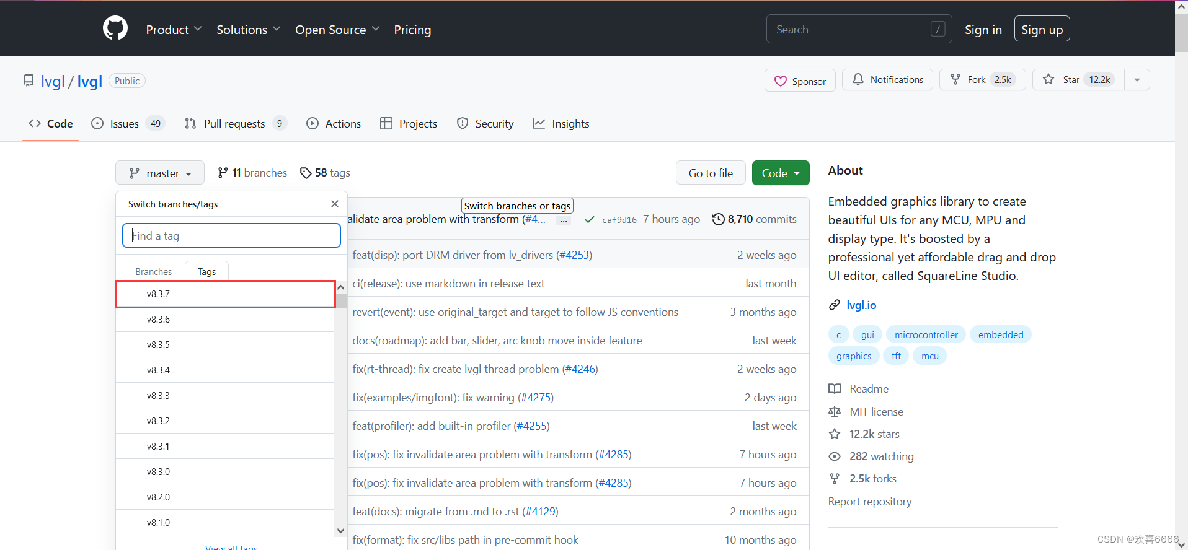
Task: Open the Actions tab
Action: pos(334,124)
